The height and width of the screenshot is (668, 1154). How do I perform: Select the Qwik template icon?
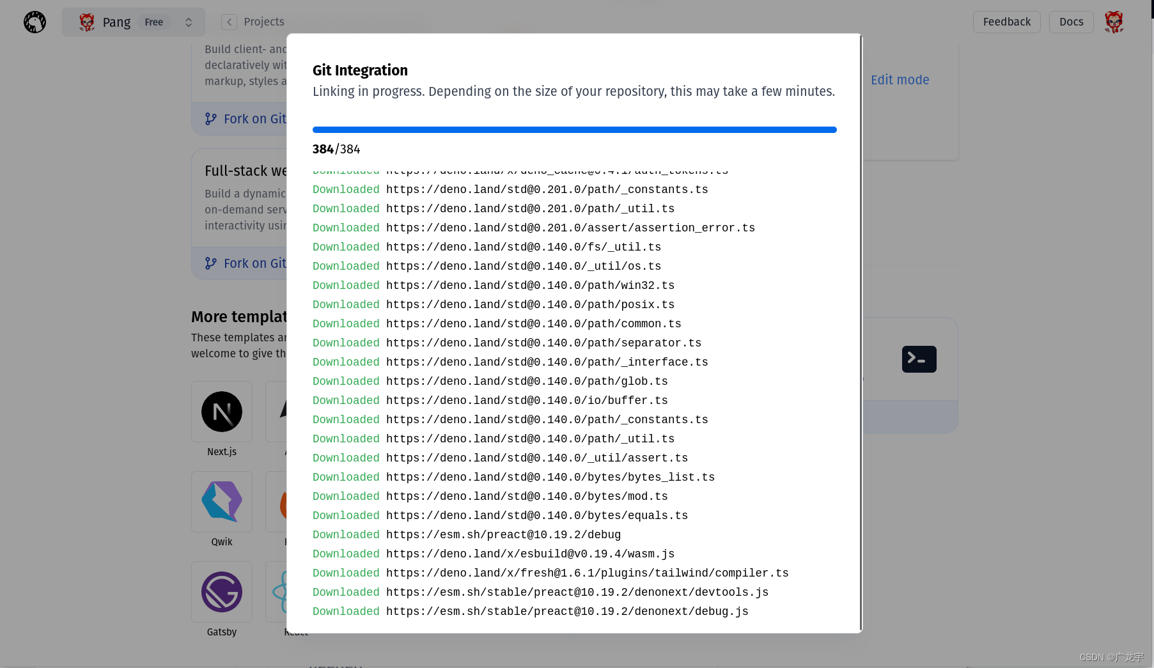222,502
